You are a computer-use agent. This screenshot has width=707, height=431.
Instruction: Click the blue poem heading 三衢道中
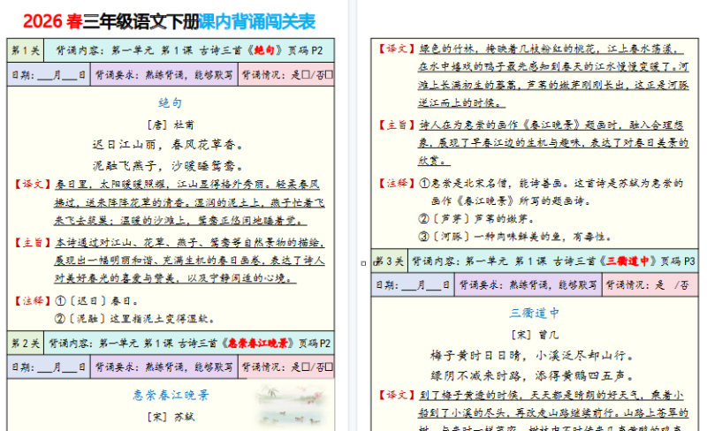[x=535, y=313]
